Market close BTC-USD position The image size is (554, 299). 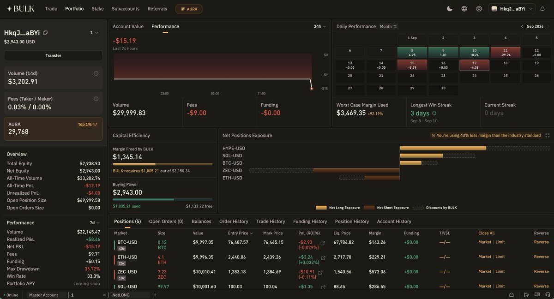tap(485, 242)
